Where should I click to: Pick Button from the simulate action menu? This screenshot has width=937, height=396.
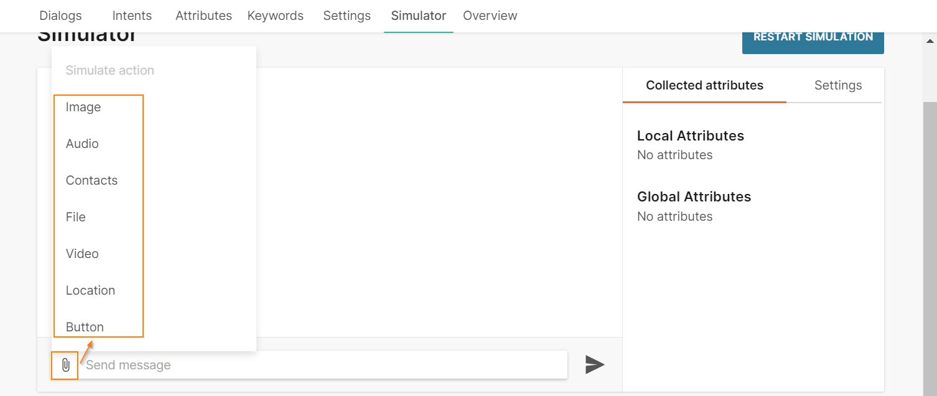(x=85, y=327)
